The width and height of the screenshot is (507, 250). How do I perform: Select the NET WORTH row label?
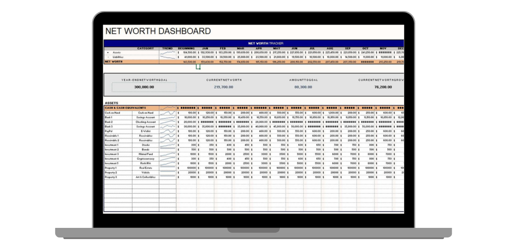tap(114, 62)
